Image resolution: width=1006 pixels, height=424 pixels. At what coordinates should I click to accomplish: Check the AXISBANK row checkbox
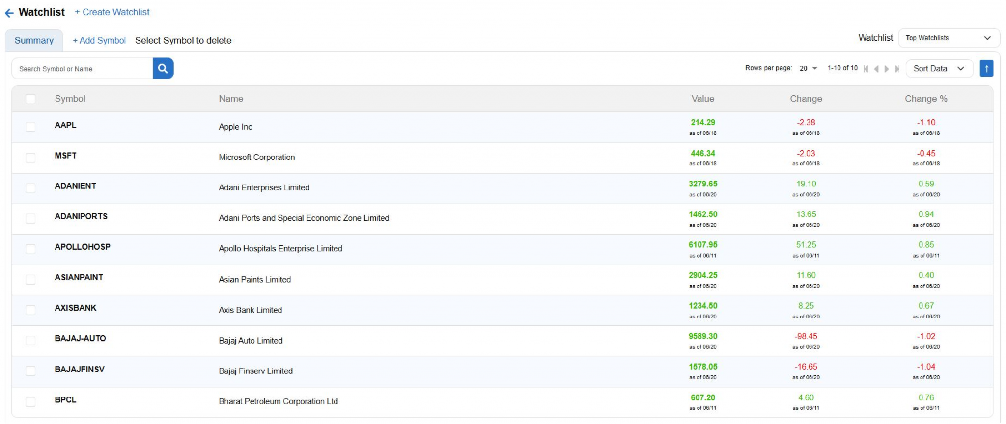30,310
